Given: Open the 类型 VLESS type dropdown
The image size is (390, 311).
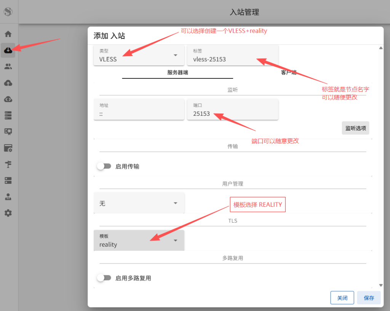Looking at the screenshot, I should [139, 56].
